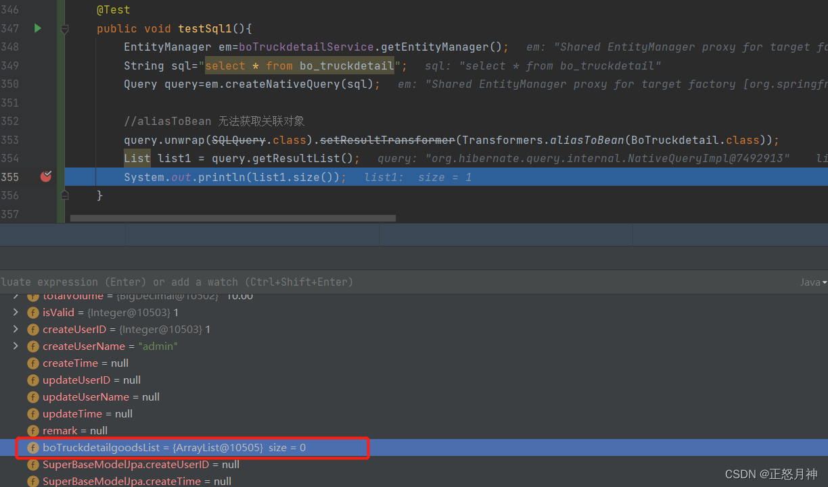Click the field icon beside boTruckdetailgoodsList

tap(32, 448)
